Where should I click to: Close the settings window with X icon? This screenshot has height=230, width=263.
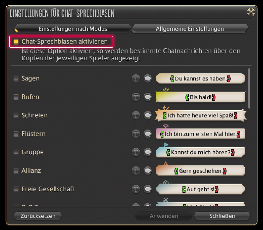251,12
